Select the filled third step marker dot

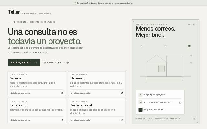tap(189, 46)
